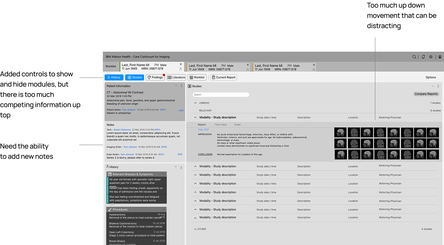Collapse the UNREAD studies group
Screen dimensions: 444x245
[195, 103]
